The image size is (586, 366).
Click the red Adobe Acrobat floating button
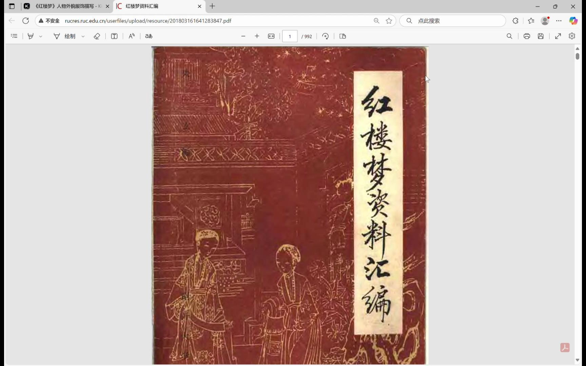click(x=565, y=347)
